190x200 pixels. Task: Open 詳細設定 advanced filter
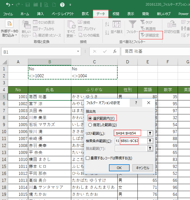(151, 35)
